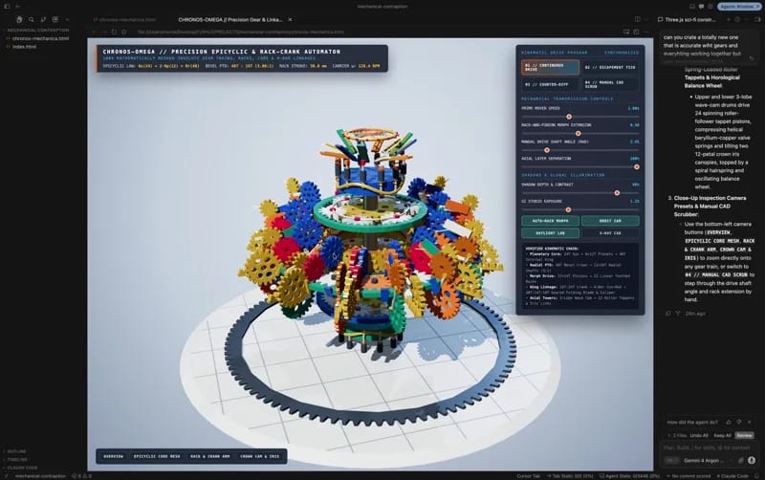Expand more sidebar views chevron
765x480 pixels.
click(x=67, y=19)
